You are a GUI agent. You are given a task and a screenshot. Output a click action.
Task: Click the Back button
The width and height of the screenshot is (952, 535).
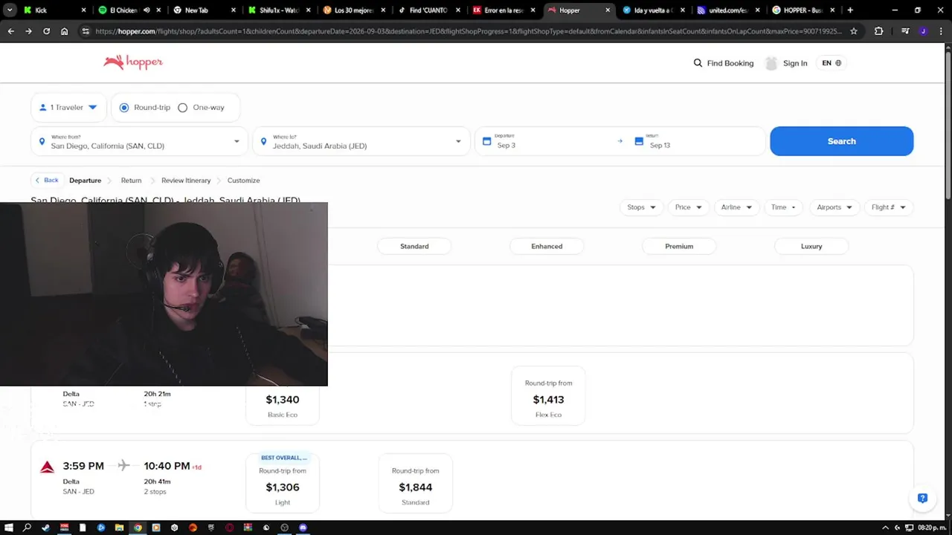(x=46, y=181)
